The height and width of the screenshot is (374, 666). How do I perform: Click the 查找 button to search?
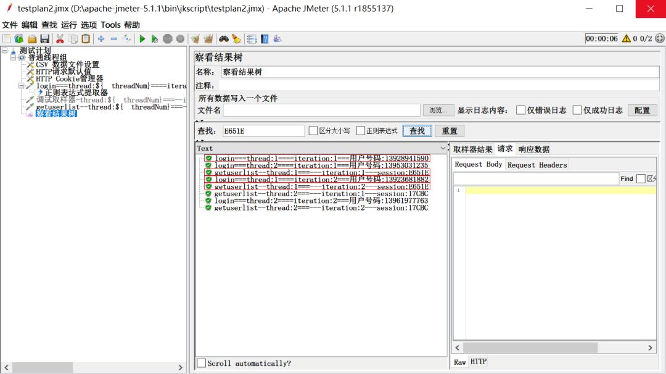[x=417, y=131]
